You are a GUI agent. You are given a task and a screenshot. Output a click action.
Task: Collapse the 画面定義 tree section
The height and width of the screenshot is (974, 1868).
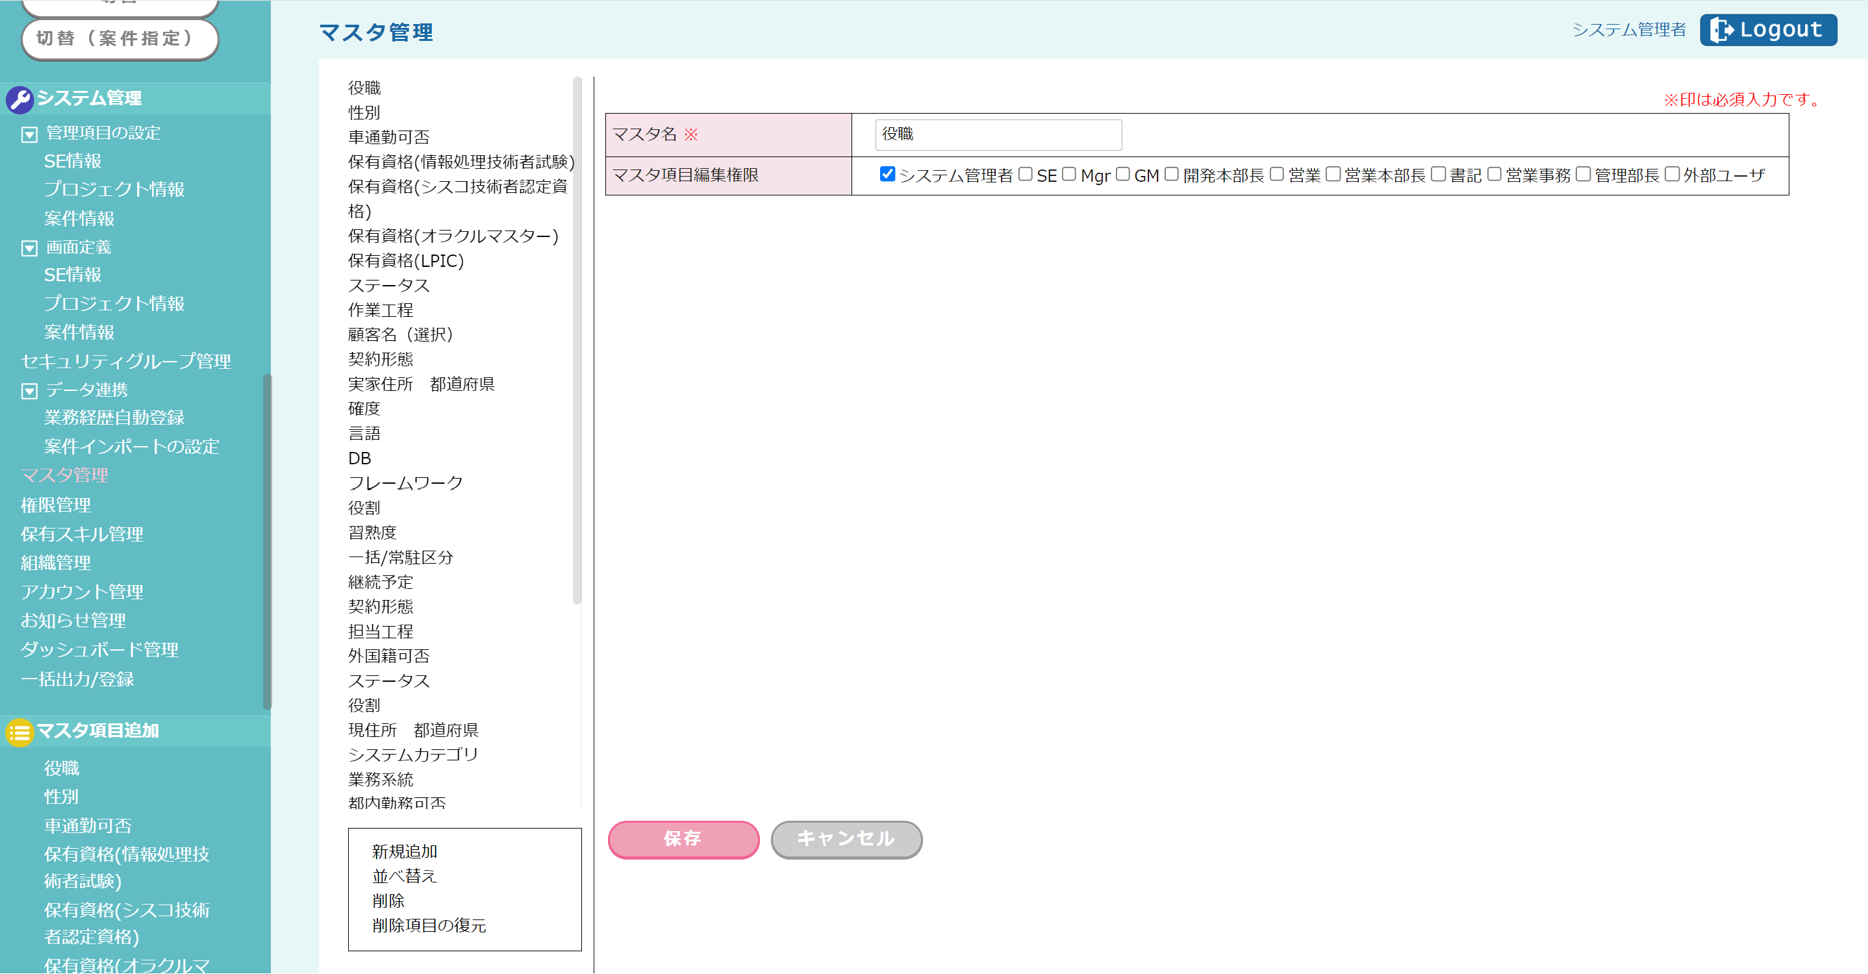tap(29, 249)
